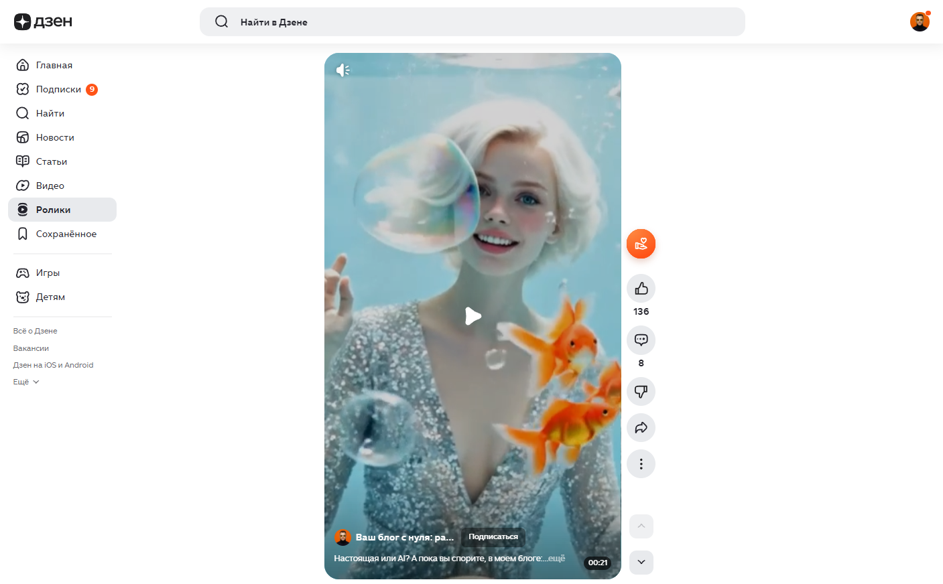
Task: Open Подписки in the sidebar
Action: (58, 90)
